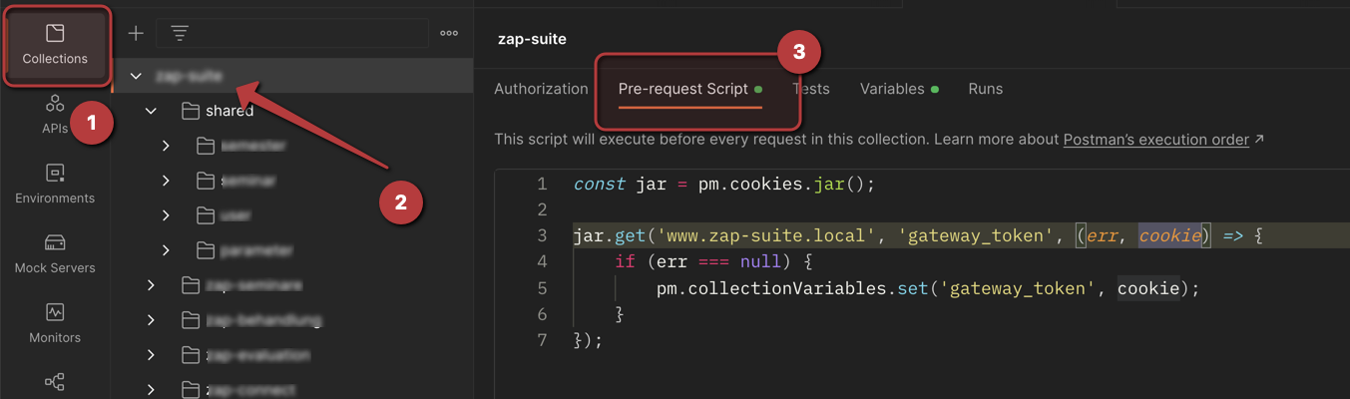The height and width of the screenshot is (399, 1350).
Task: Expand the zap-behandlung folder chevron
Action: pyautogui.click(x=151, y=320)
